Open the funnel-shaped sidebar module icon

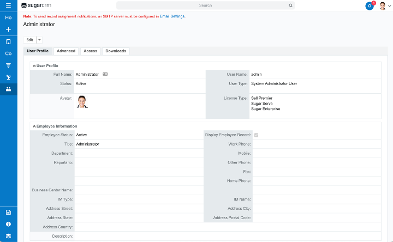tap(8, 65)
